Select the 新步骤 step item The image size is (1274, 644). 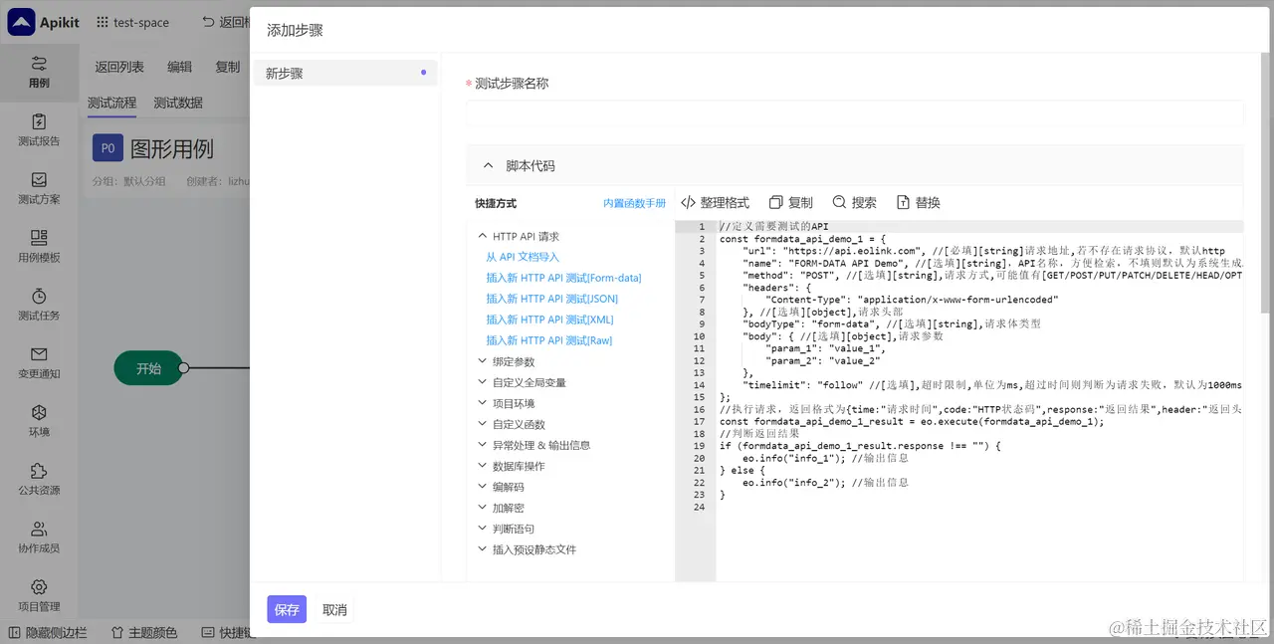coord(344,73)
